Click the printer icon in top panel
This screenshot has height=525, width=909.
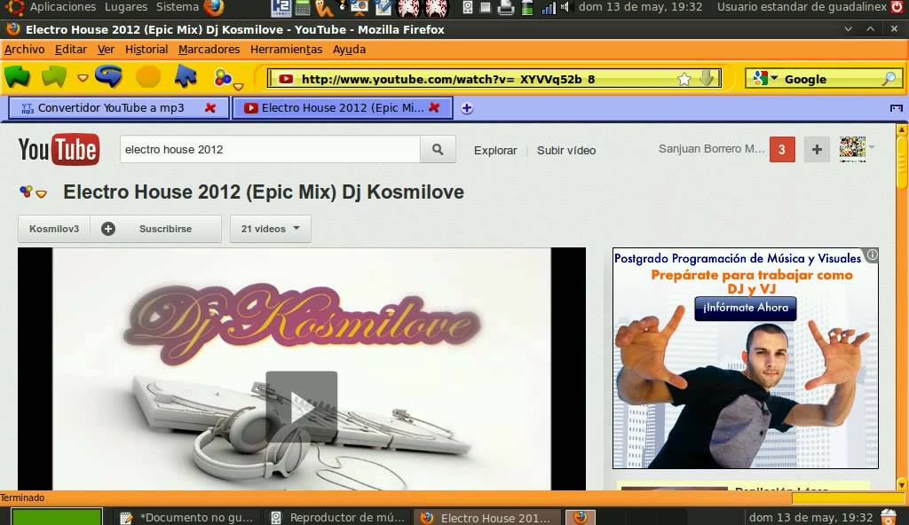(x=505, y=7)
